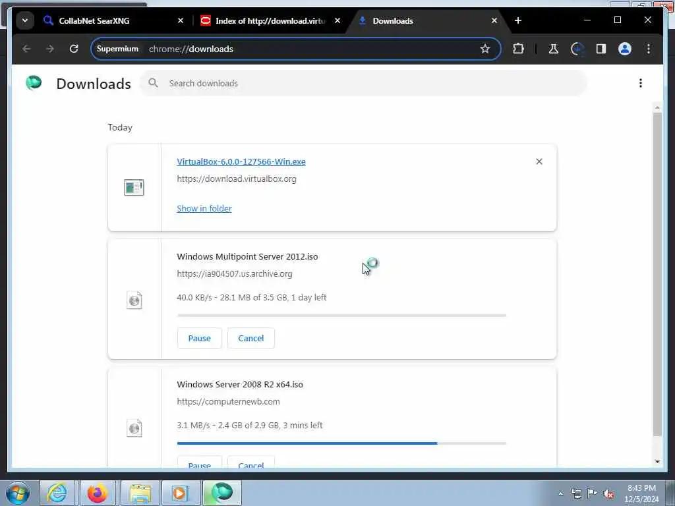Open the Windows Start menu orb
675x506 pixels.
pyautogui.click(x=18, y=493)
